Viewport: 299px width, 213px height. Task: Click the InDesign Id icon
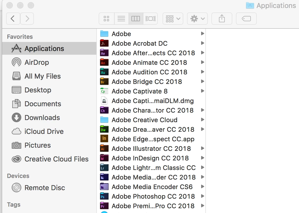click(104, 158)
